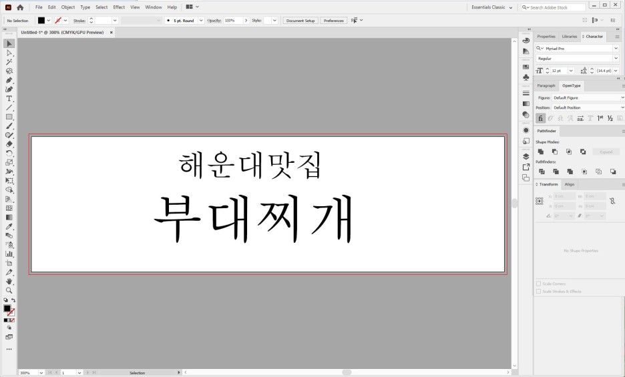Screen dimensions: 625x377
Task: Open the Object menu
Action: pyautogui.click(x=67, y=7)
